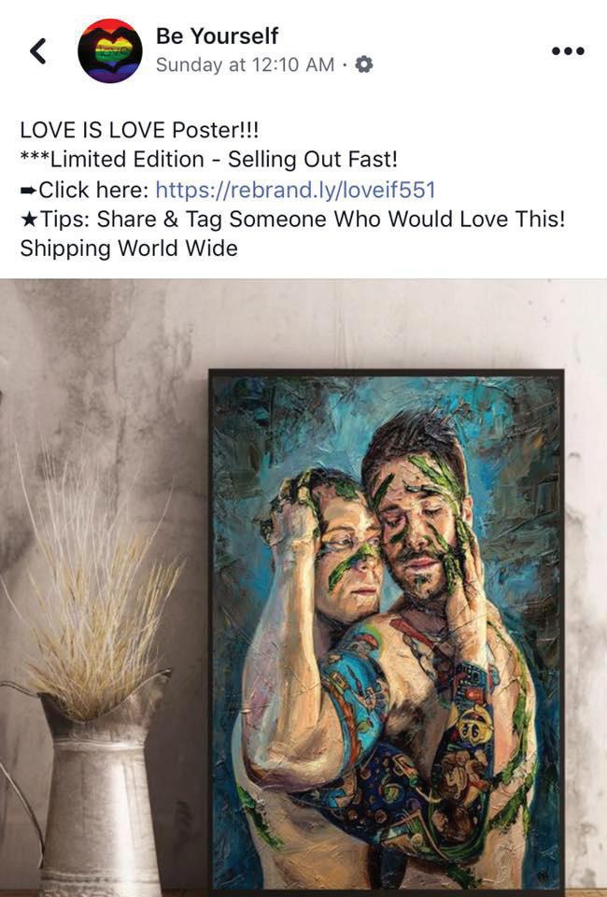Click the Sunday at 12:10 AM timestamp
The image size is (607, 897).
coord(246,64)
